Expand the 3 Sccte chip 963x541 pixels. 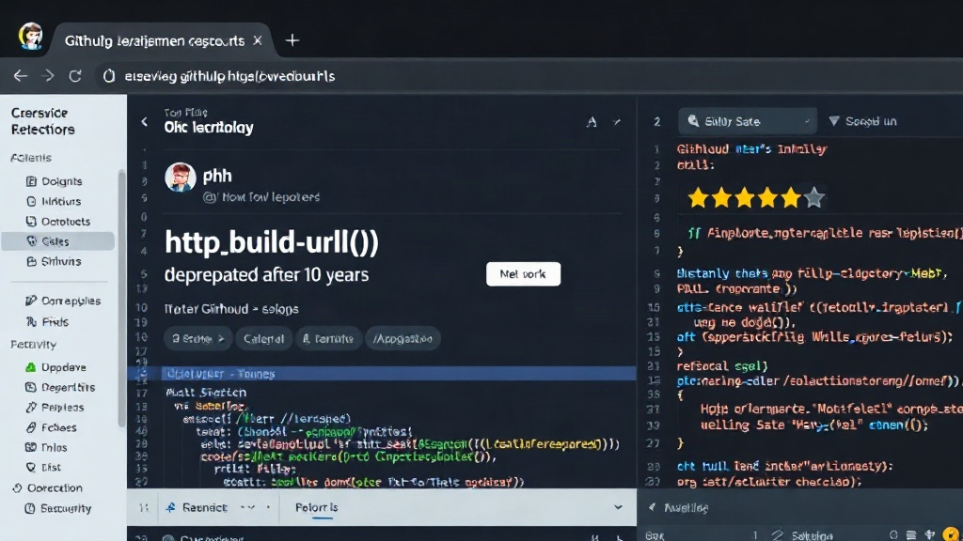click(197, 338)
